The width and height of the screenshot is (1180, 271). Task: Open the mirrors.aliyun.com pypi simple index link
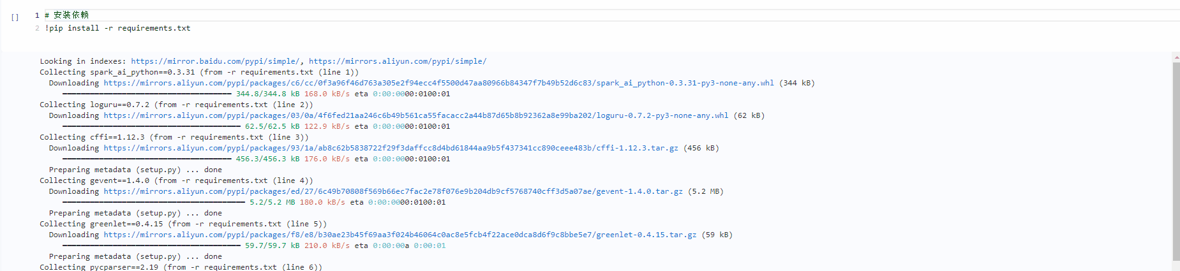(398, 61)
